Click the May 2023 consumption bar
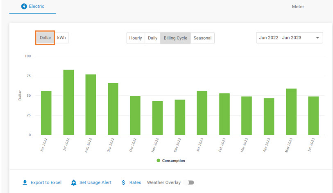 click(x=291, y=111)
